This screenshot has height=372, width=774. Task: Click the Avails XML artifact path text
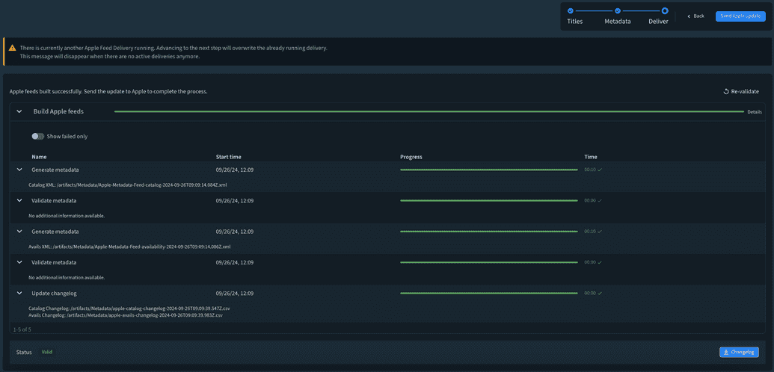129,247
